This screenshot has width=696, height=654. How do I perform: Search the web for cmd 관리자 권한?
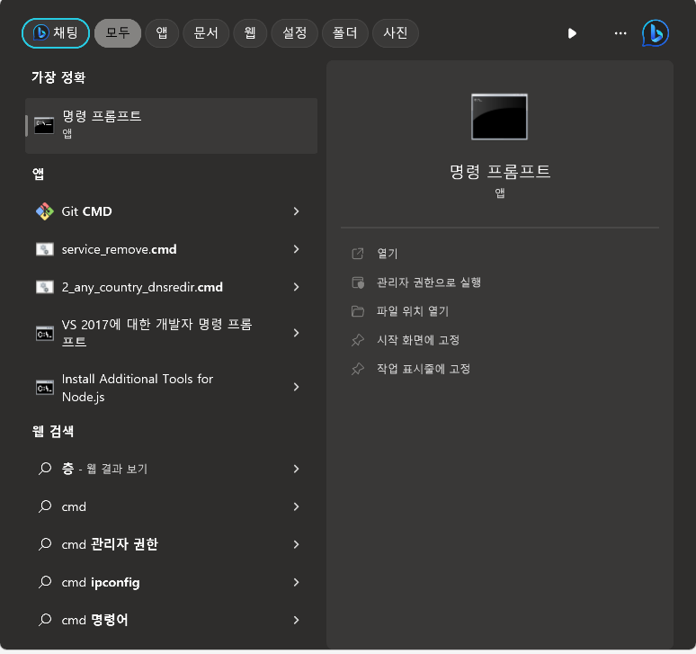click(172, 544)
